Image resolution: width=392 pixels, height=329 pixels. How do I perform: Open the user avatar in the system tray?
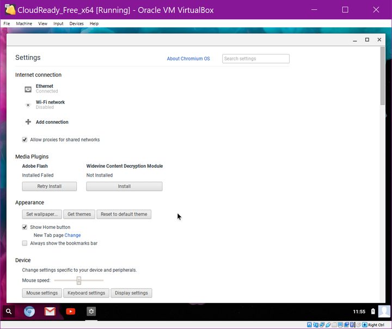point(384,312)
